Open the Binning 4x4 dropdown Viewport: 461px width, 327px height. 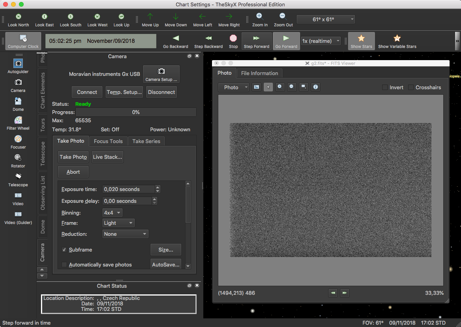coord(112,213)
